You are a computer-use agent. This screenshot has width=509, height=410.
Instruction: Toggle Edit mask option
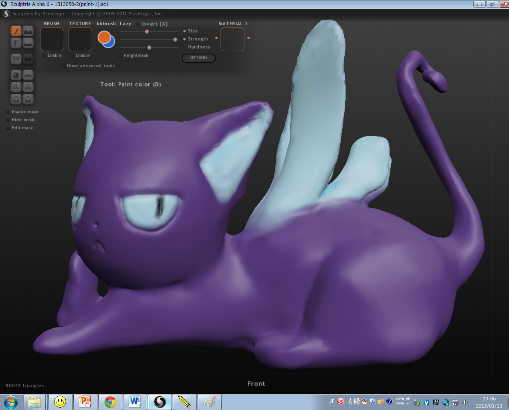(20, 128)
